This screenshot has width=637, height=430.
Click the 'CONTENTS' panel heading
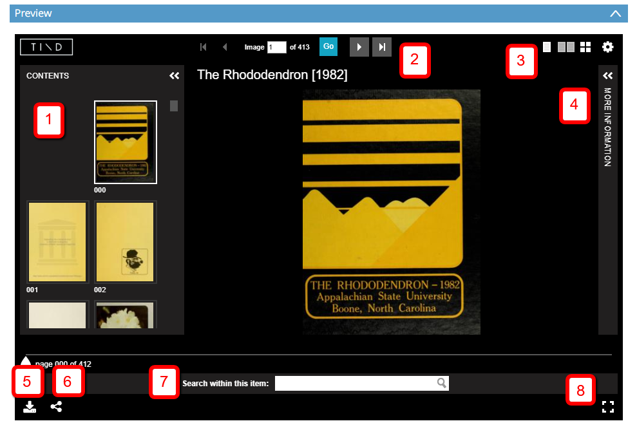(48, 75)
